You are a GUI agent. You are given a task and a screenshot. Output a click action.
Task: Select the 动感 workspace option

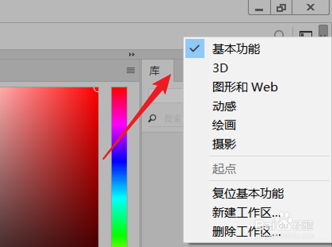pos(224,106)
